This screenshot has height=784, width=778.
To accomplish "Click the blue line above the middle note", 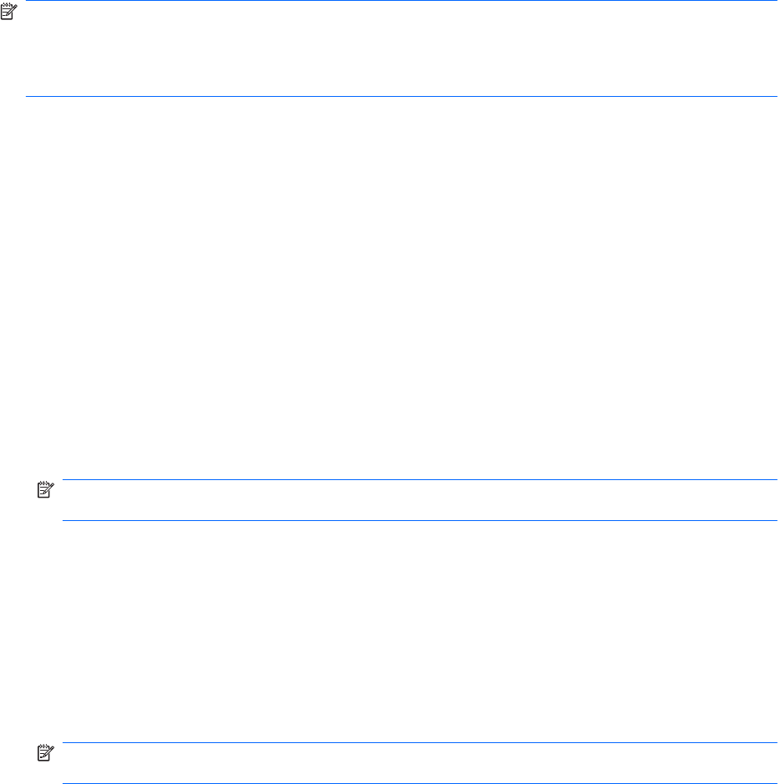I will 420,479.
